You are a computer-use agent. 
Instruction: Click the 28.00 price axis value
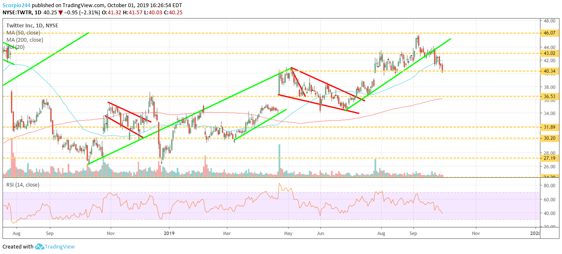coord(549,153)
